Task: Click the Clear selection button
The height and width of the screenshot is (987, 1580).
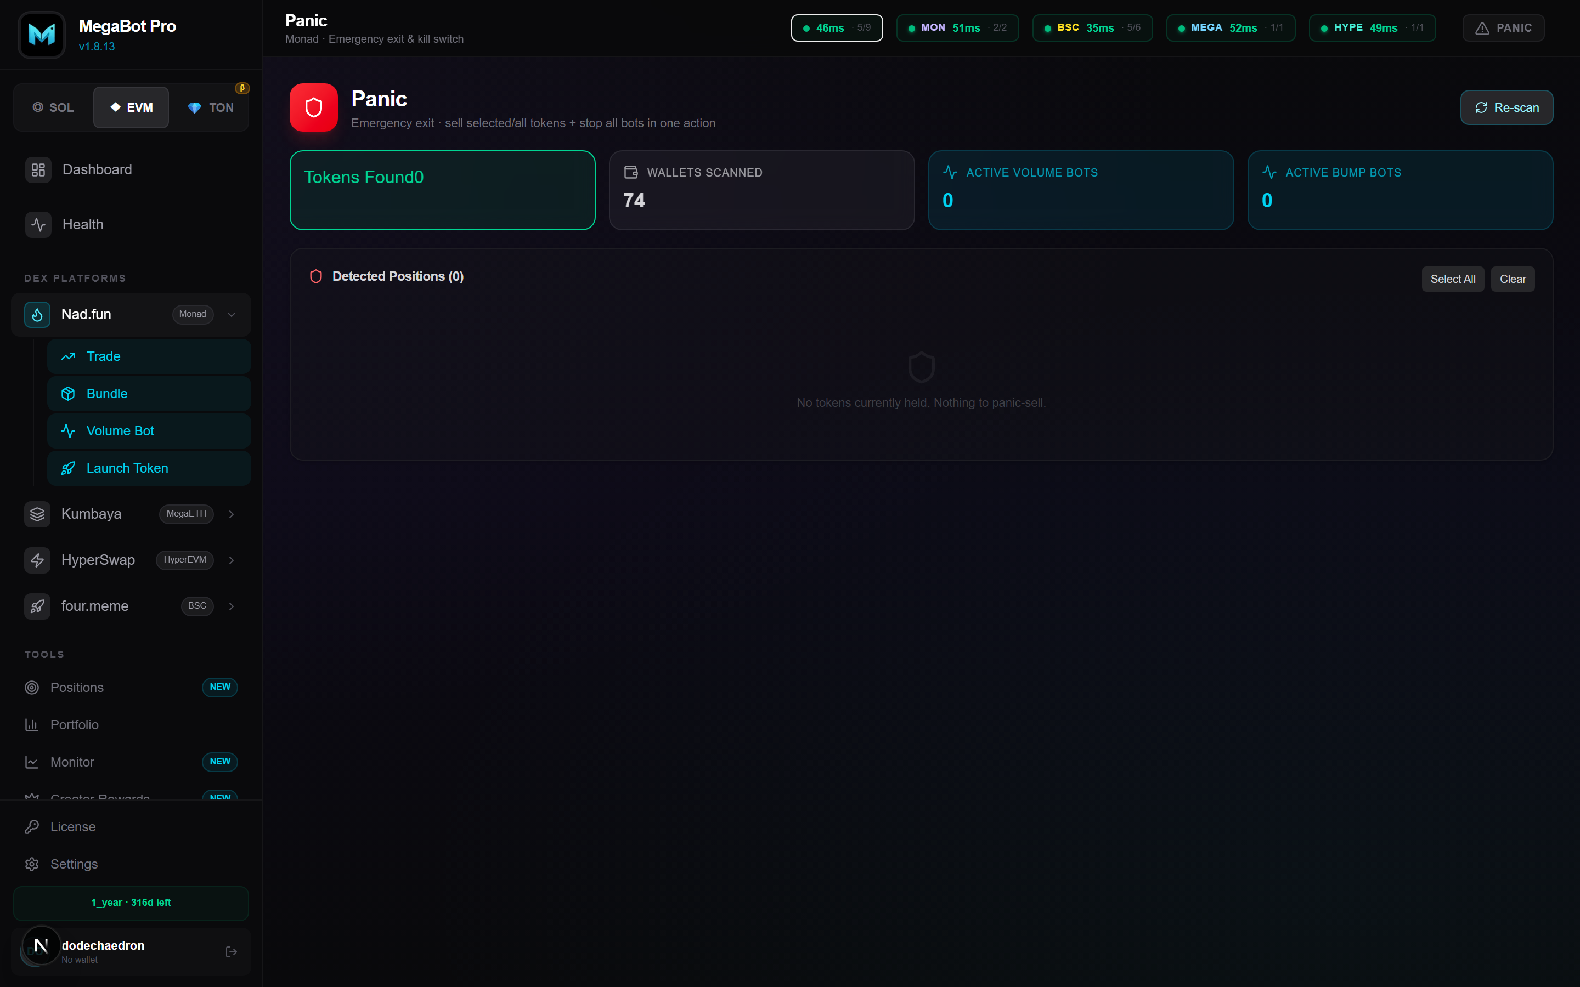Action: click(1512, 280)
